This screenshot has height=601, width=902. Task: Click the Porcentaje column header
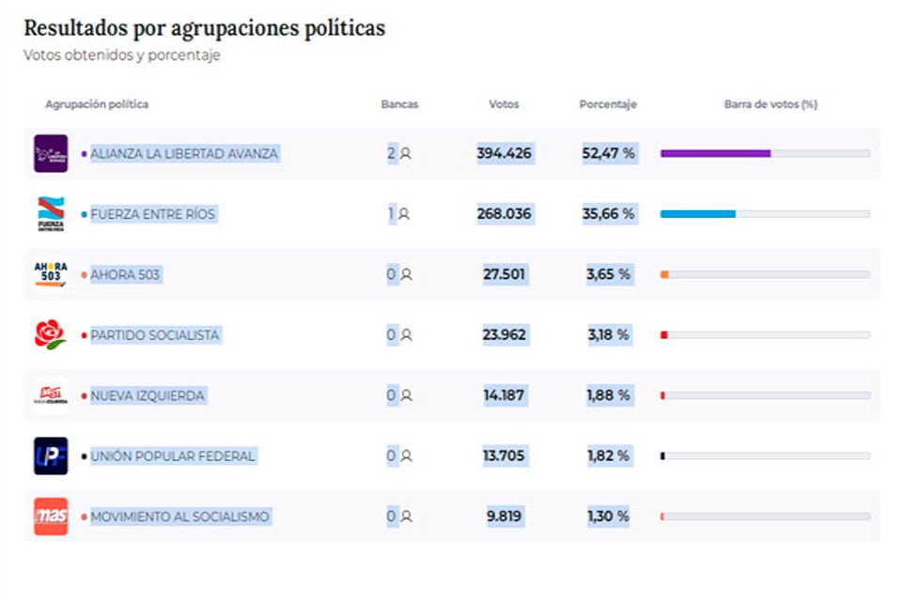click(x=608, y=104)
